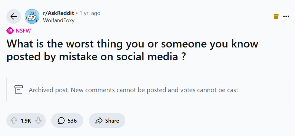Click the 1.9K vote score
This screenshot has width=295, height=136.
pyautogui.click(x=26, y=121)
